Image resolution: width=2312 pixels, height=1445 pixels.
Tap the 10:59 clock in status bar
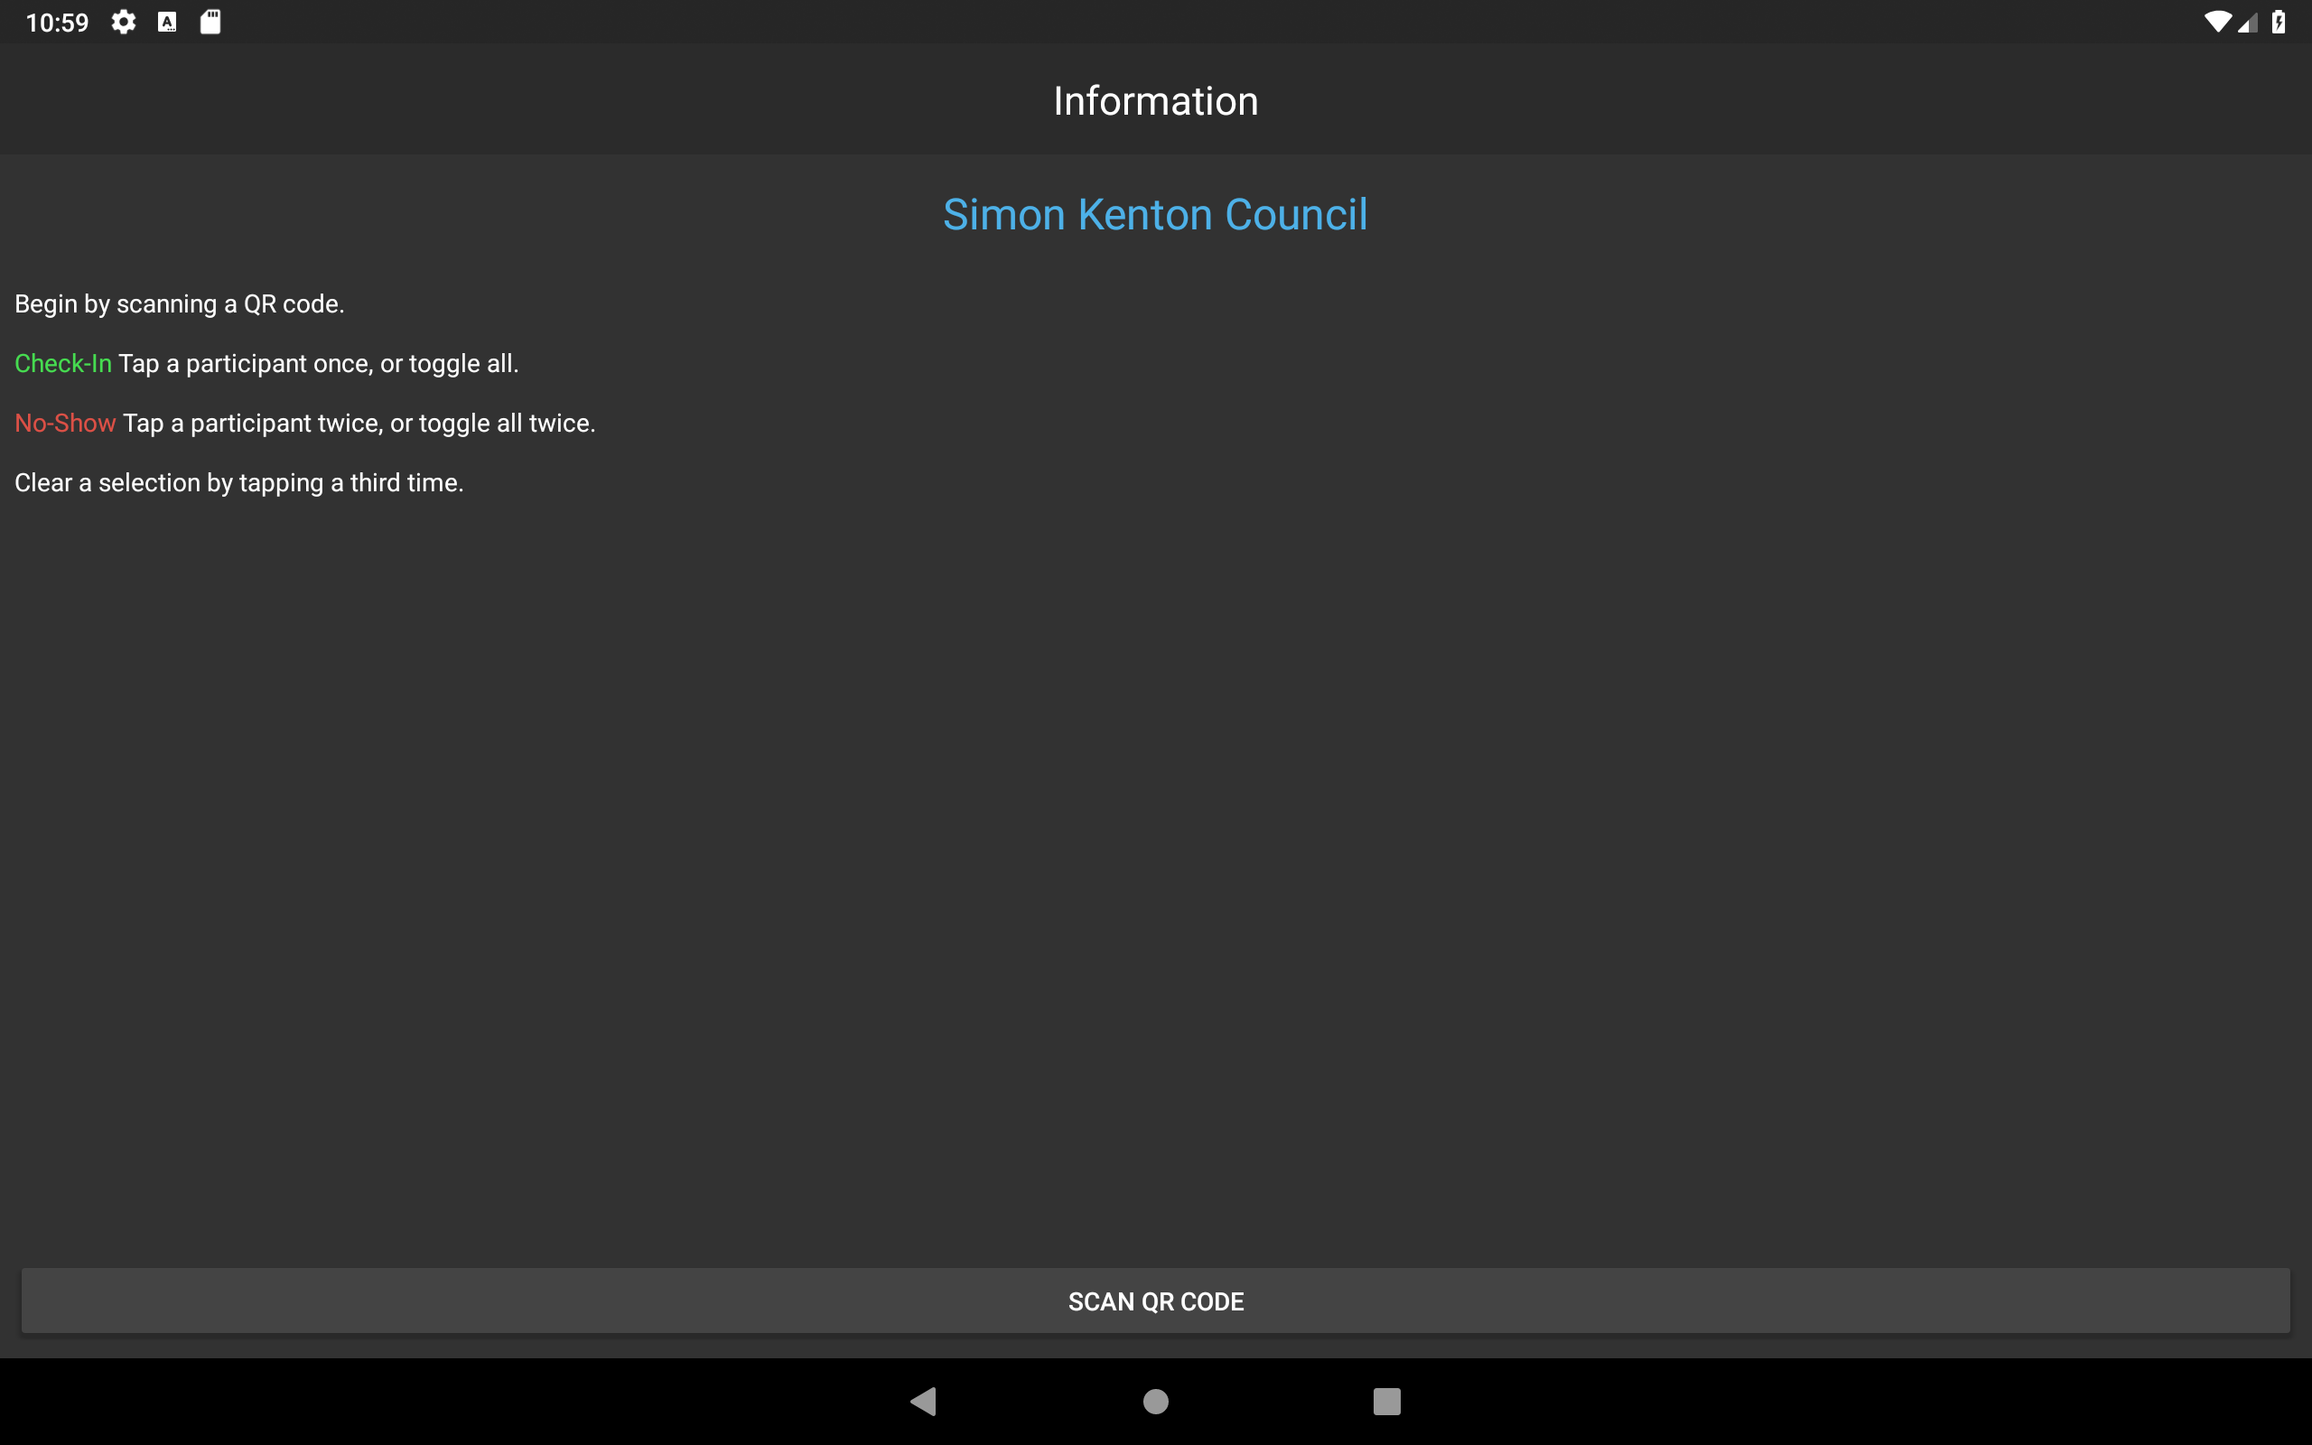pyautogui.click(x=57, y=22)
